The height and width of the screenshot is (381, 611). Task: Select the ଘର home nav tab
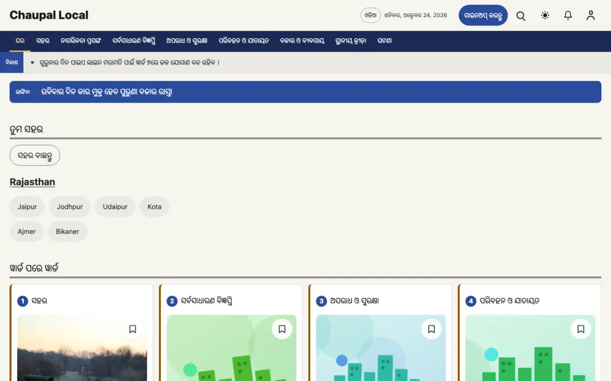point(20,41)
